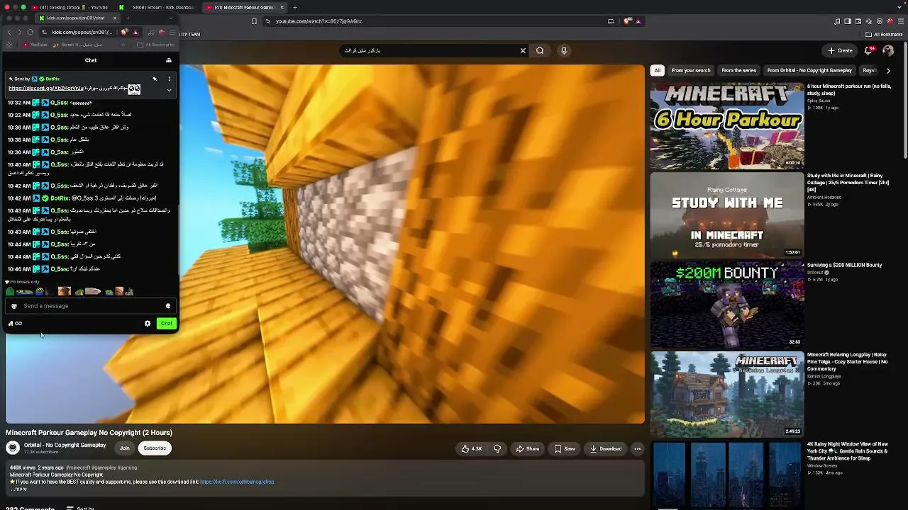Start YouTube voice search with the microphone
Image resolution: width=908 pixels, height=510 pixels.
point(564,50)
